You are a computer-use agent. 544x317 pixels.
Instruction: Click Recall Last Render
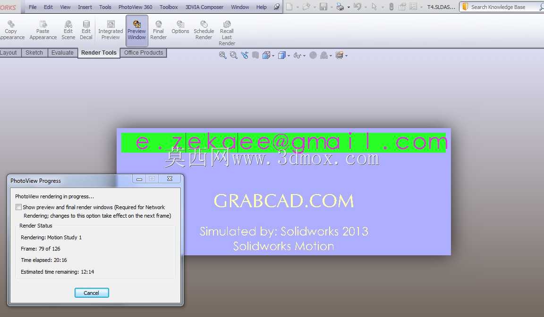click(227, 33)
